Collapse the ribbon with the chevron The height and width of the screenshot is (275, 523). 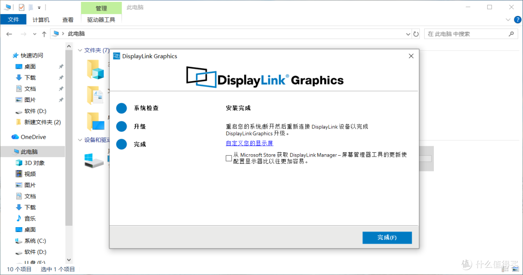pyautogui.click(x=508, y=20)
